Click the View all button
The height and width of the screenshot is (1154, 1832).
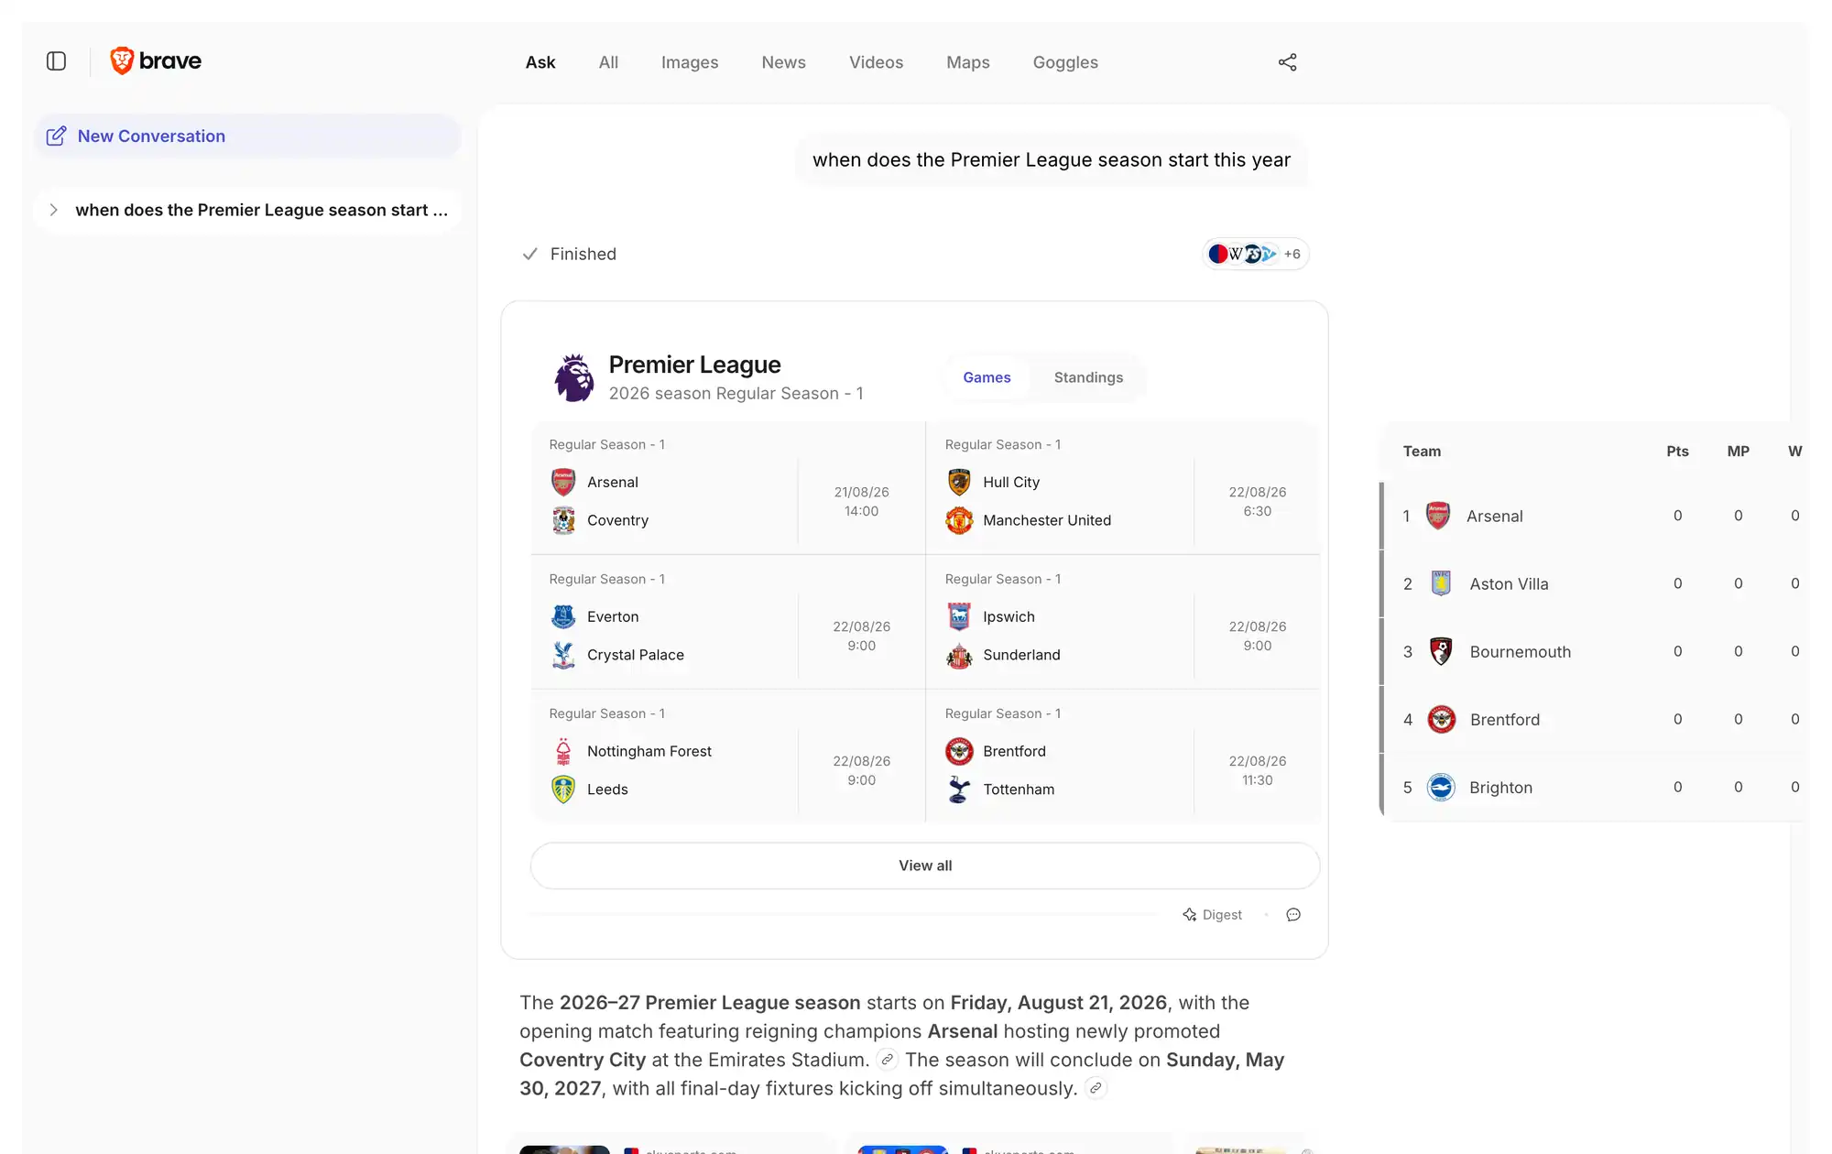click(925, 865)
